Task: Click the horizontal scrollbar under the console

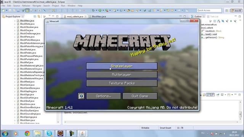Action: pos(151,122)
